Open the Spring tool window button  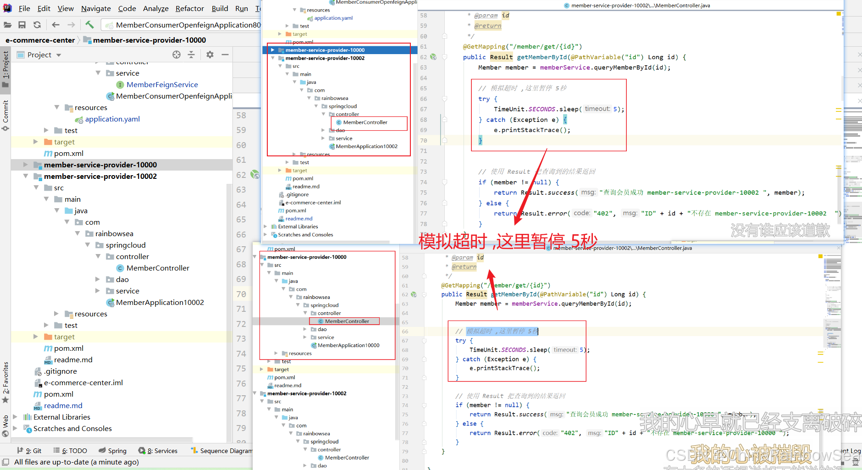112,451
